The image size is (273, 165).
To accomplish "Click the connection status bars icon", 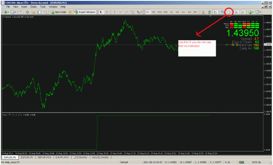I will coord(241,162).
